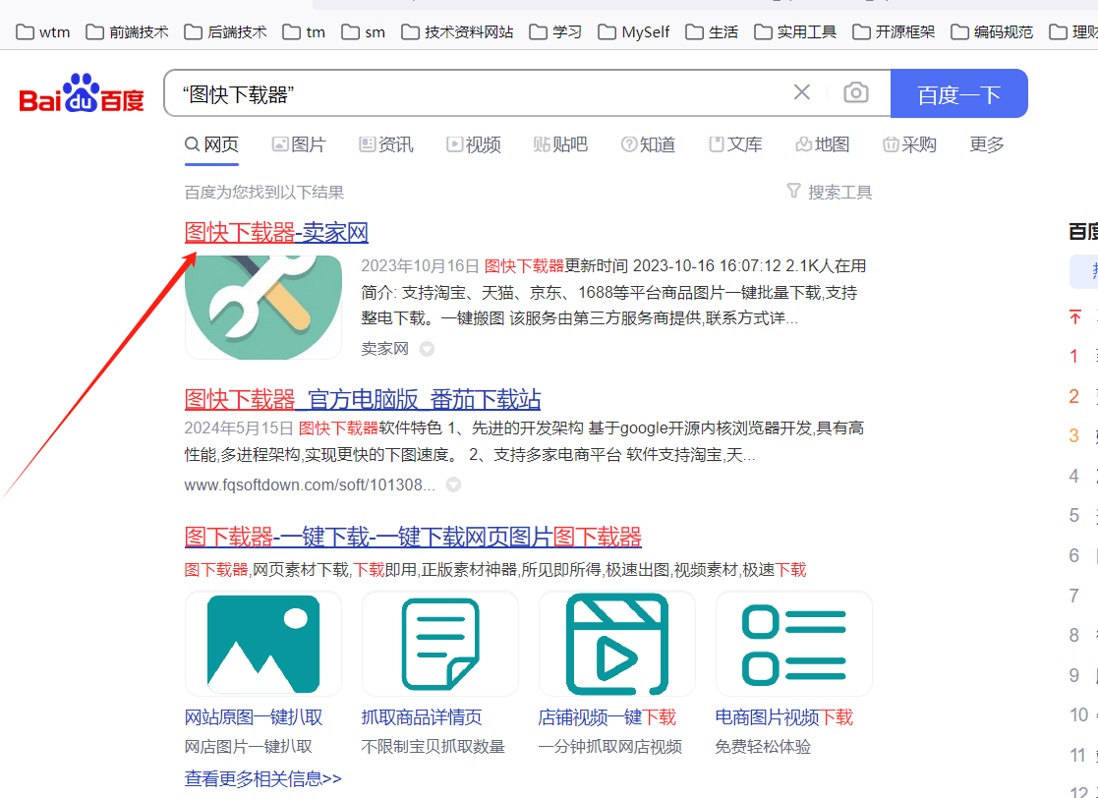
Task: Open the 开源框架 bookmark folder
Action: 894,32
